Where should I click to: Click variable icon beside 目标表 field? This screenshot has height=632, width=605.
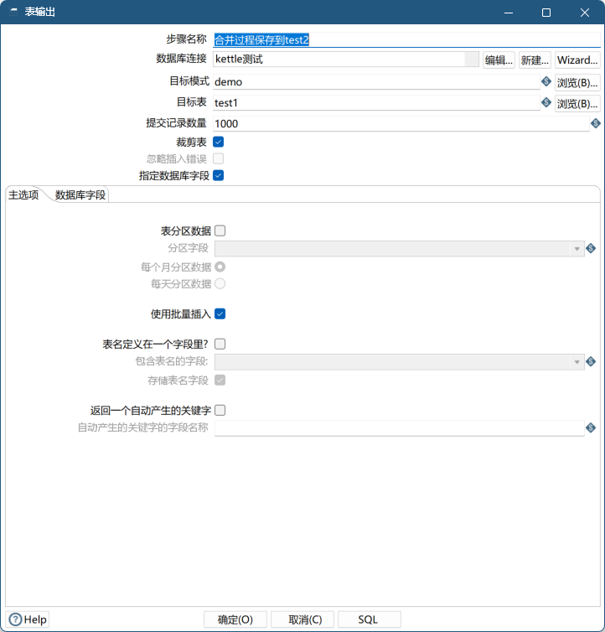546,102
